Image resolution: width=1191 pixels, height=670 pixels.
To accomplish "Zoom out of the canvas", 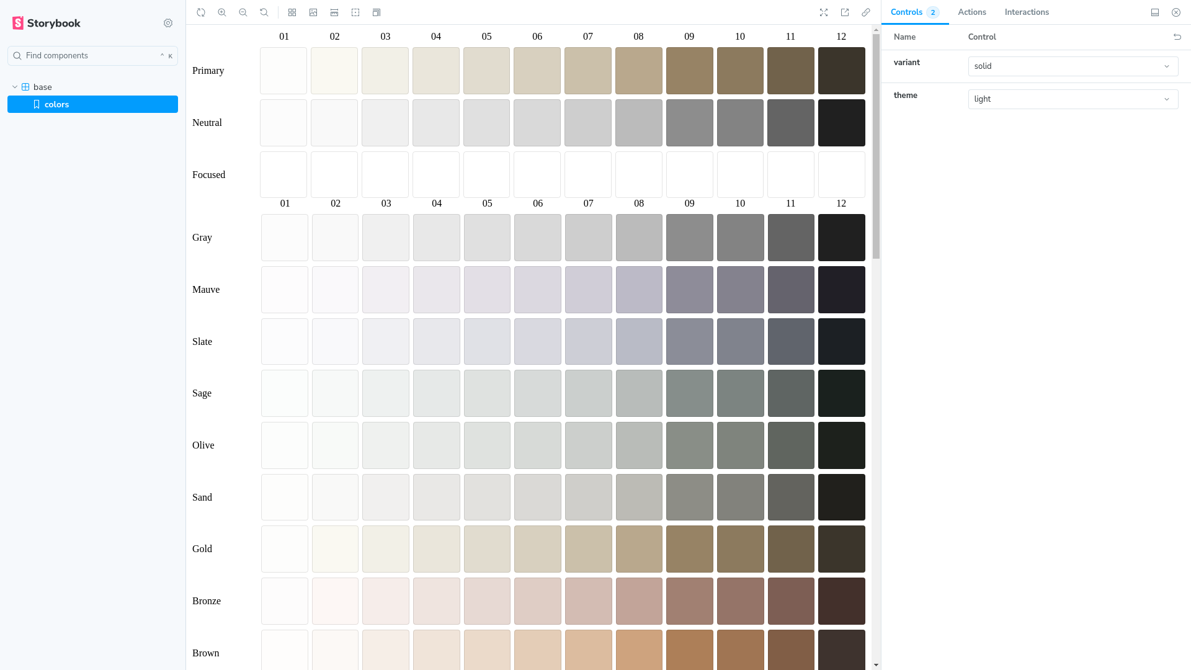I will click(243, 12).
